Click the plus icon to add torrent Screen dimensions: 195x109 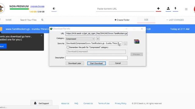(x=158, y=8)
